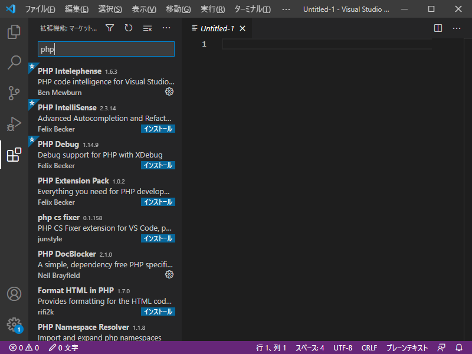This screenshot has width=472, height=354.
Task: Open the Accounts menu icon
Action: point(14,294)
